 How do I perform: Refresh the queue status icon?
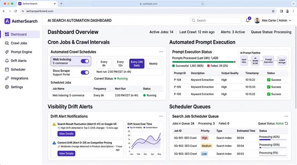[x=286, y=123]
